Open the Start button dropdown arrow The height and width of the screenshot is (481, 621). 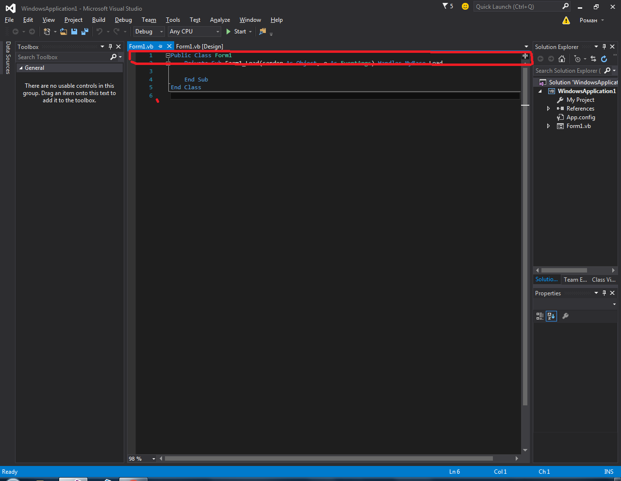[250, 32]
